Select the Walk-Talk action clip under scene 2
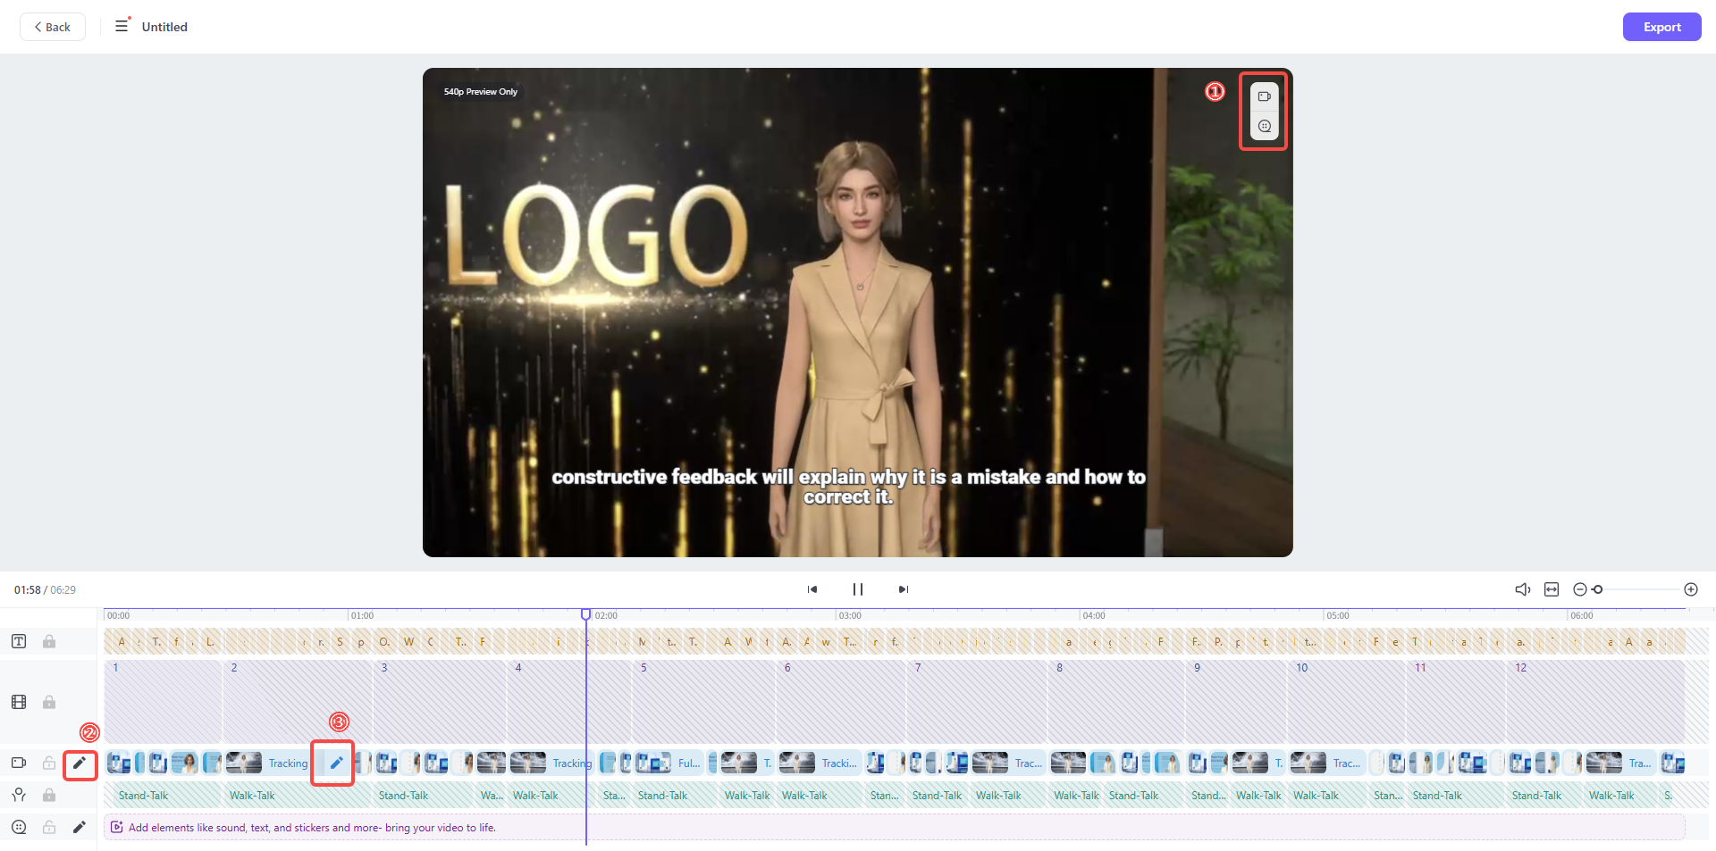 (x=298, y=795)
